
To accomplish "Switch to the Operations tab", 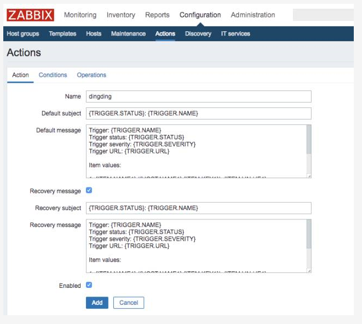I will pyautogui.click(x=91, y=75).
